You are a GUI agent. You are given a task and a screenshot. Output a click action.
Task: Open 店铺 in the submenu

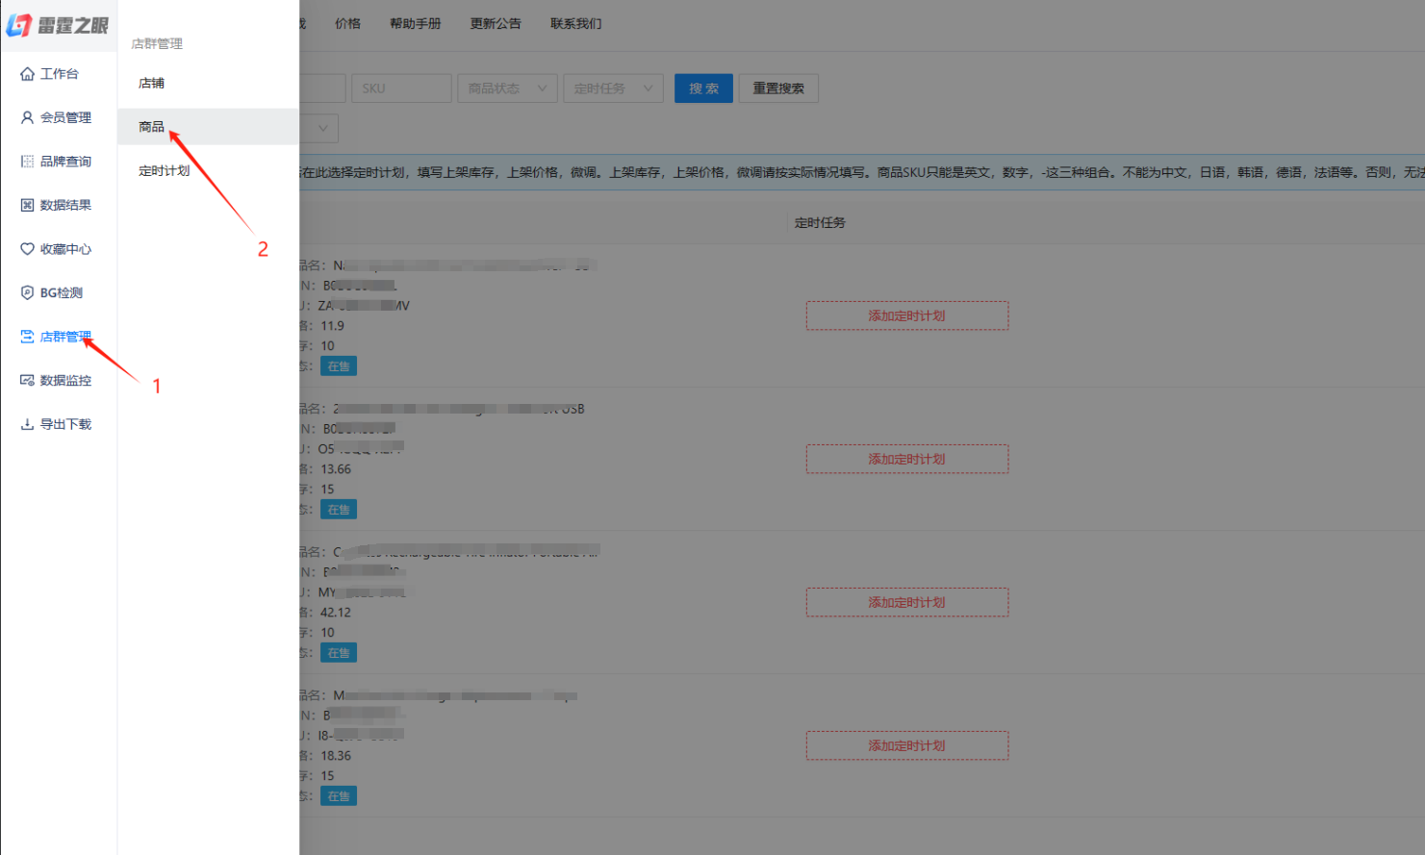pos(152,83)
